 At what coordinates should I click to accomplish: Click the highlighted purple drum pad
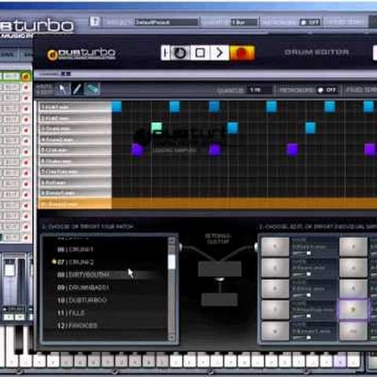click(353, 310)
